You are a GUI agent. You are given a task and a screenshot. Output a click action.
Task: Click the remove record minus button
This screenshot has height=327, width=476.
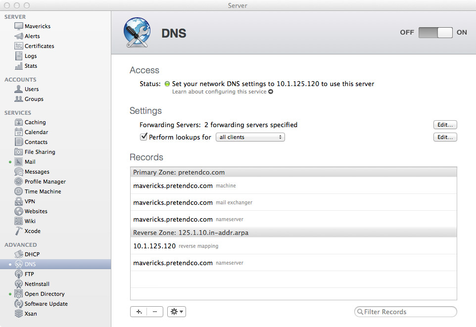coord(155,312)
